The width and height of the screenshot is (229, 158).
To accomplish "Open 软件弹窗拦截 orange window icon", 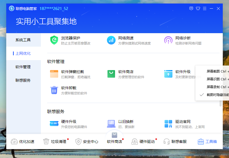I will click(54, 74).
